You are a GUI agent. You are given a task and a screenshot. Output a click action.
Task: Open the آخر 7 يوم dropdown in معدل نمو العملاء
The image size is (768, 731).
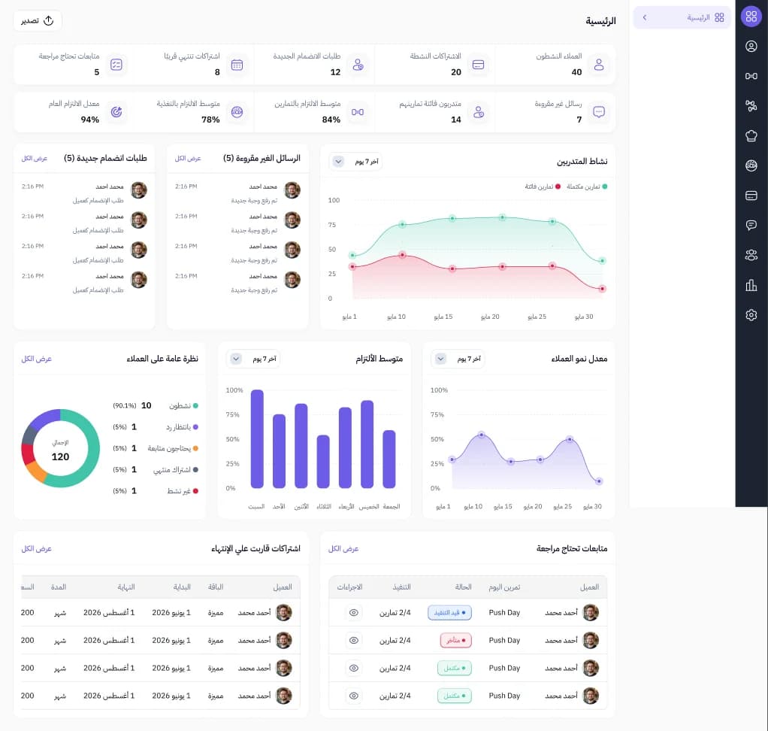pos(458,359)
